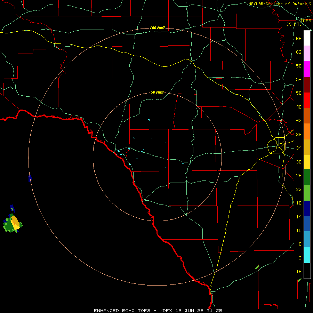This screenshot has height=313, width=313.
Task: Click the '50 NMI' range ring label
Action: (157, 92)
